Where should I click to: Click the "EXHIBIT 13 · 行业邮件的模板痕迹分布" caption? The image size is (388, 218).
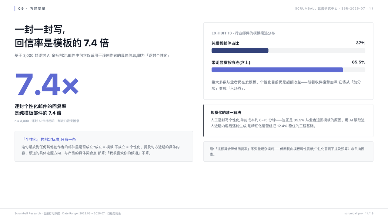pos(243,33)
